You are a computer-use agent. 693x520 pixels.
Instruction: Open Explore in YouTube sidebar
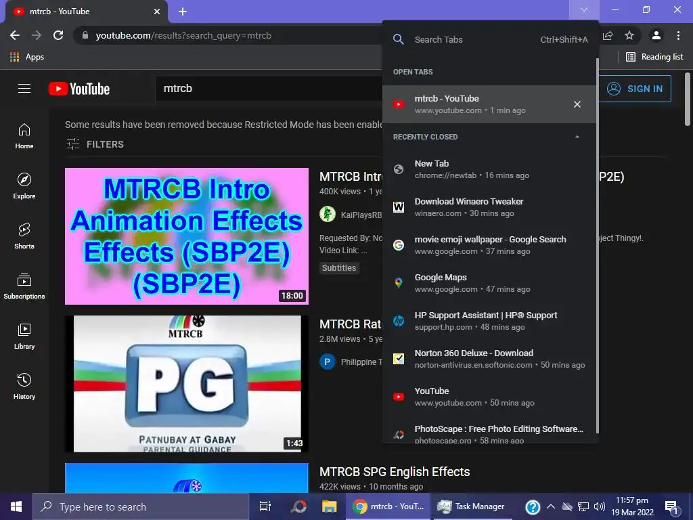[x=24, y=186]
